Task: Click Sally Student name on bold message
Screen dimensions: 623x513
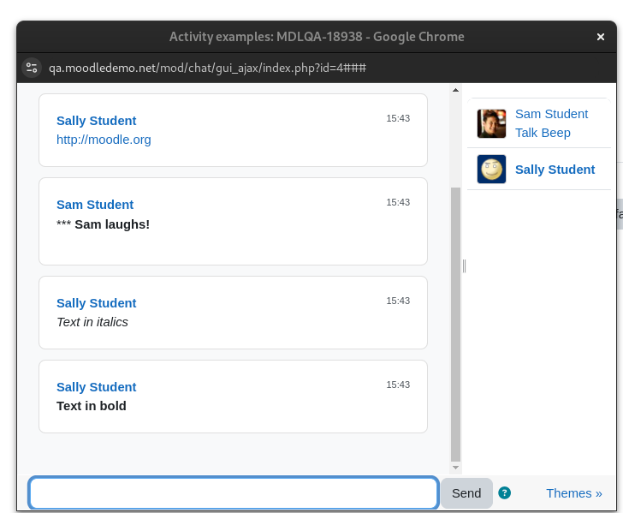Action: 96,387
